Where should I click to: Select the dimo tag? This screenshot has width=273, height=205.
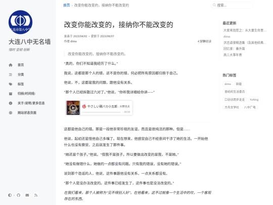pos(227,84)
